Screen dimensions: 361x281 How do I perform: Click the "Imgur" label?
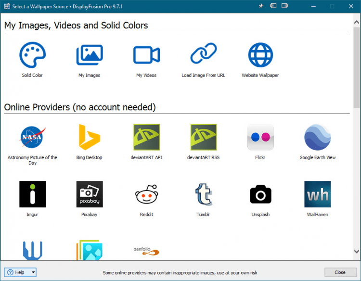[x=32, y=215]
